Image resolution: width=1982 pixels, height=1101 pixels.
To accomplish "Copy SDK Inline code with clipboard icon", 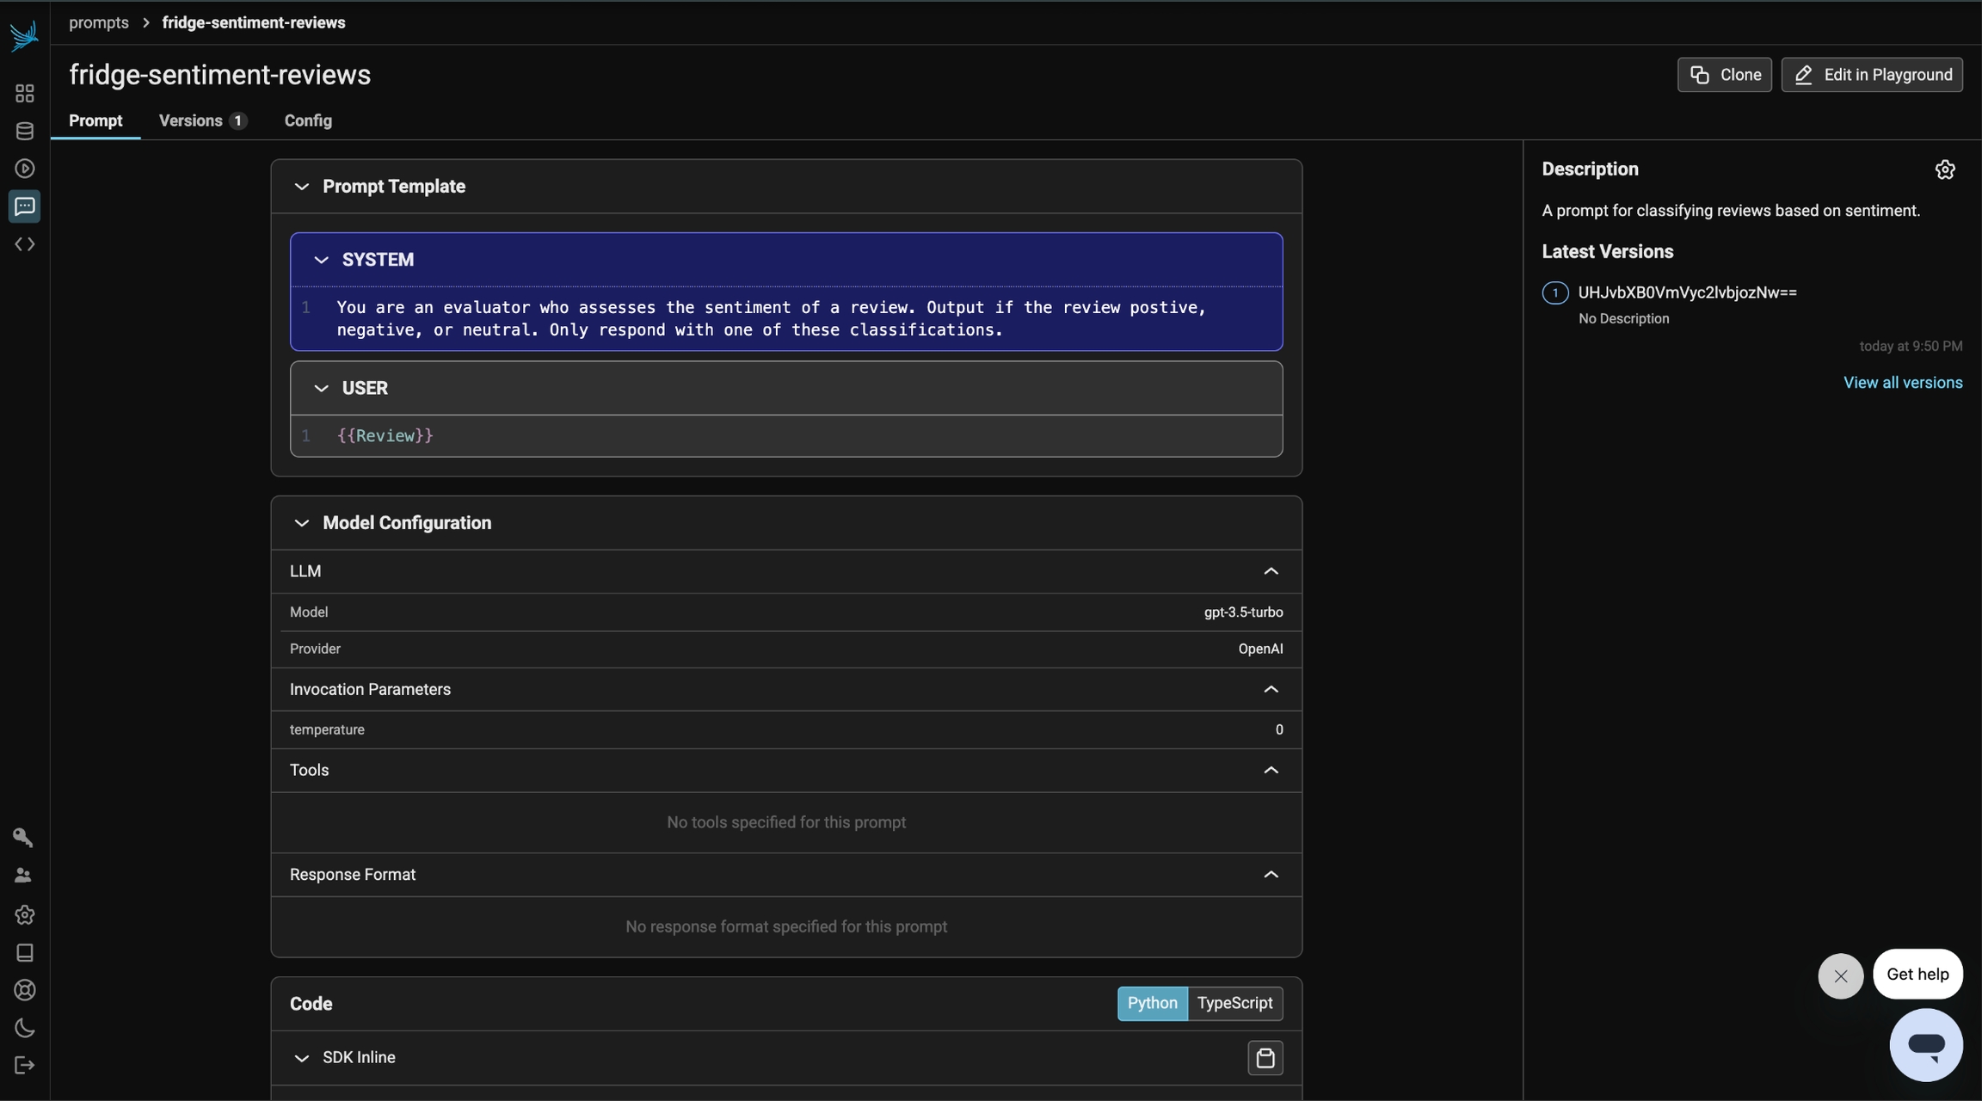I will [x=1265, y=1058].
